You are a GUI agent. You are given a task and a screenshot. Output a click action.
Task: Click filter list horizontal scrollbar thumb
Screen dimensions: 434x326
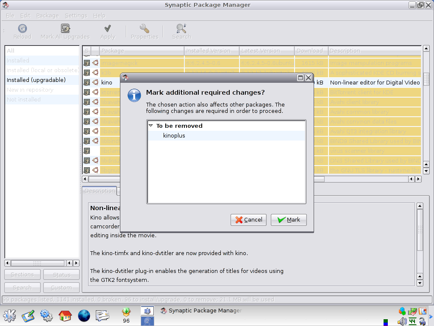[x=38, y=263]
